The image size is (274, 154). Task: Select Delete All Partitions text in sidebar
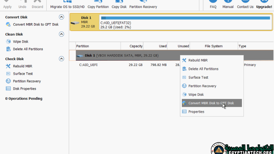coord(28,49)
